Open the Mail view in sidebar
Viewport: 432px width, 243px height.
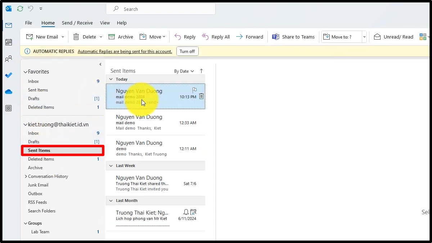click(9, 25)
